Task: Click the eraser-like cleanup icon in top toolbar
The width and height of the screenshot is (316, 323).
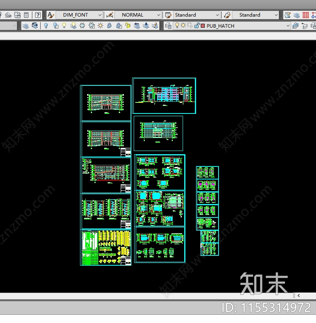Action: (x=8, y=15)
